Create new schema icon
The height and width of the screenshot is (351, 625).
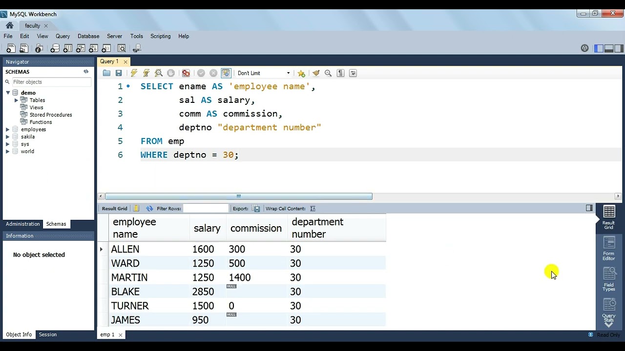coord(55,48)
